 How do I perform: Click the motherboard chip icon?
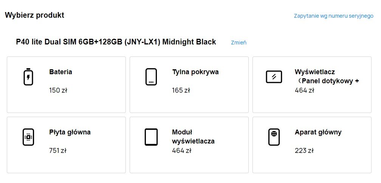point(28,137)
